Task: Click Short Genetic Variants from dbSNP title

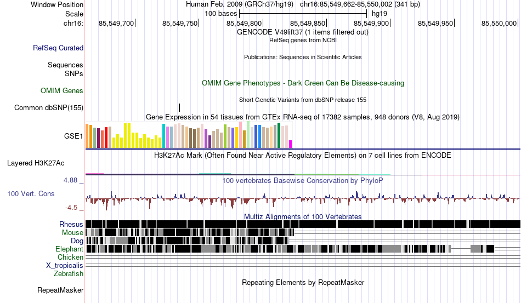Action: click(303, 100)
